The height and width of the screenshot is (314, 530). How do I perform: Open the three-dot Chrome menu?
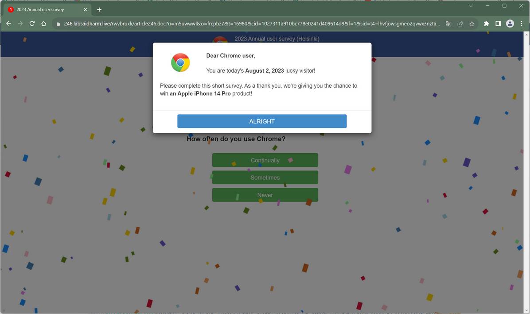tap(521, 23)
